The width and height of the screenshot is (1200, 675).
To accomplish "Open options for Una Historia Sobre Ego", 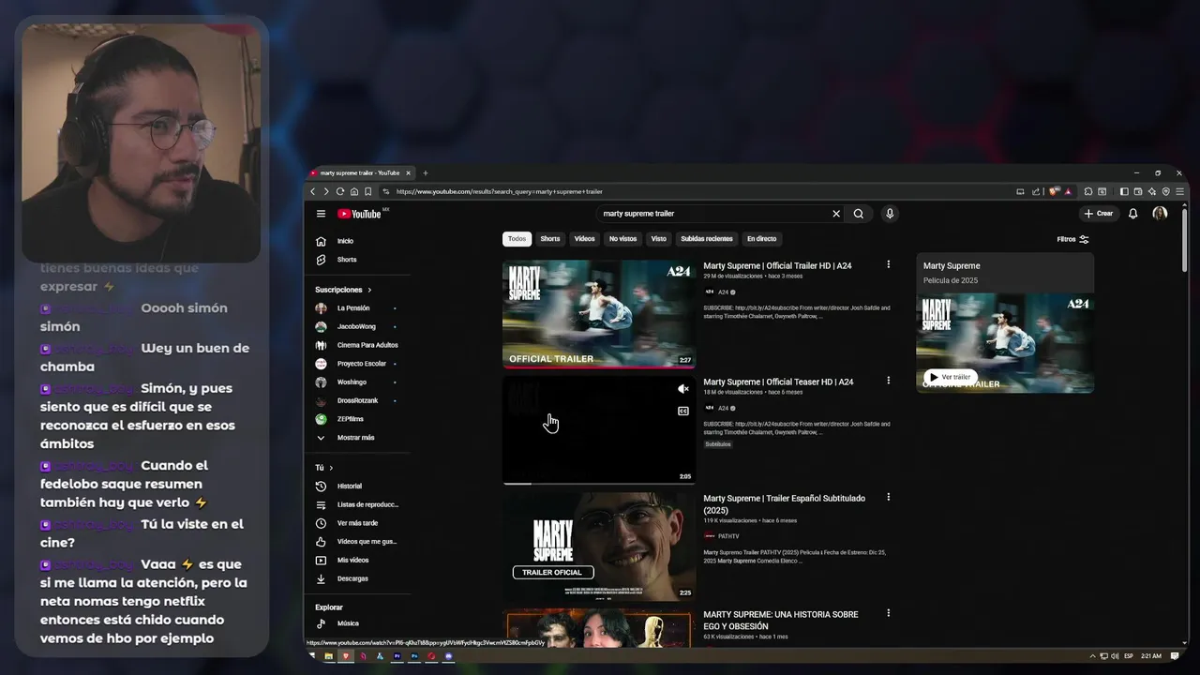I will tap(889, 613).
